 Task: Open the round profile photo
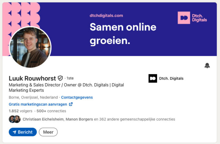(30, 47)
